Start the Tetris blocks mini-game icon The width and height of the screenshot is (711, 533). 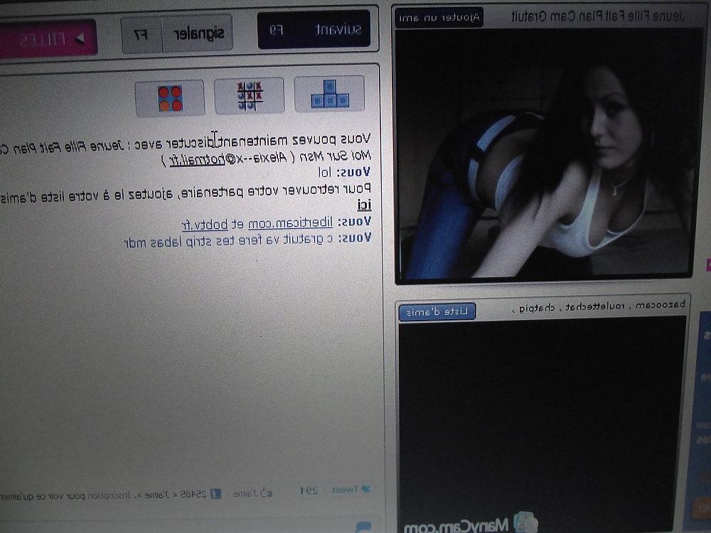coord(329,94)
